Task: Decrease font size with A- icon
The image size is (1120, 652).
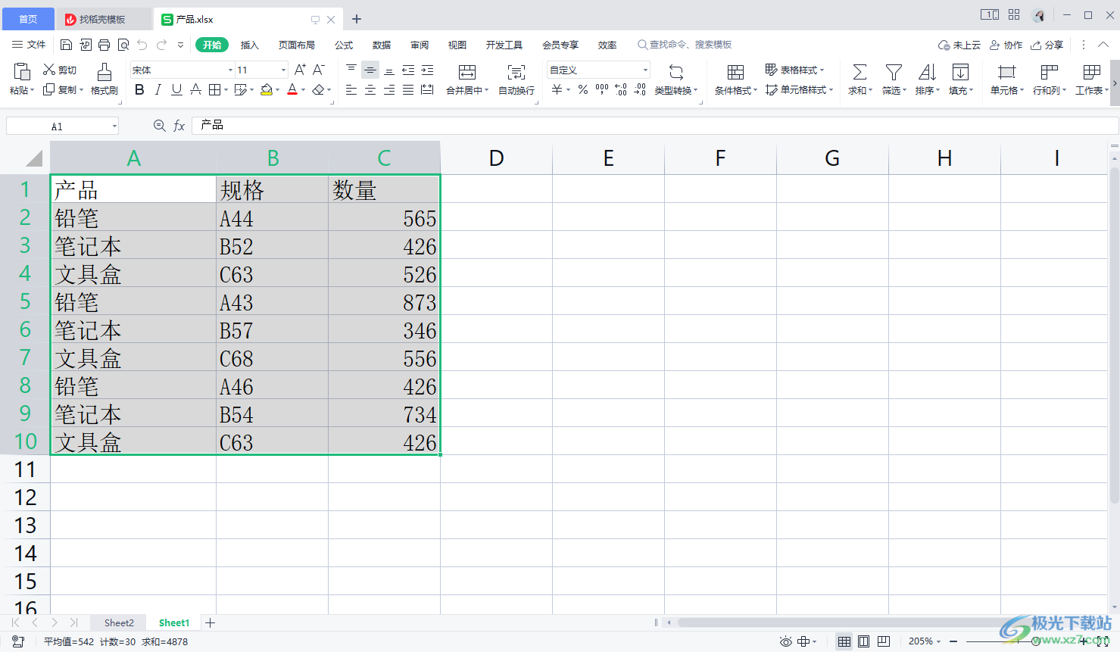Action: (x=319, y=70)
